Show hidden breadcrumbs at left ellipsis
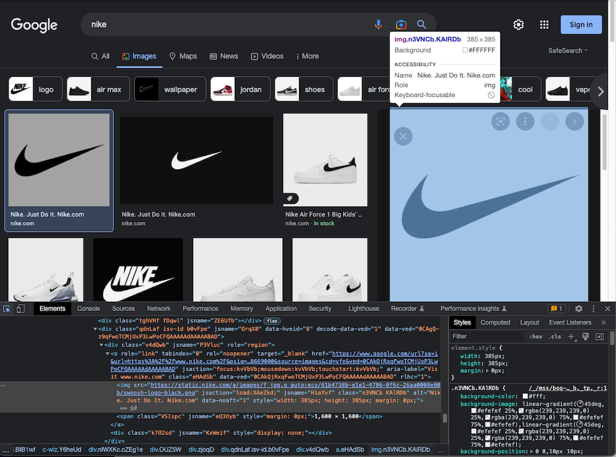The height and width of the screenshot is (457, 616). [5, 450]
